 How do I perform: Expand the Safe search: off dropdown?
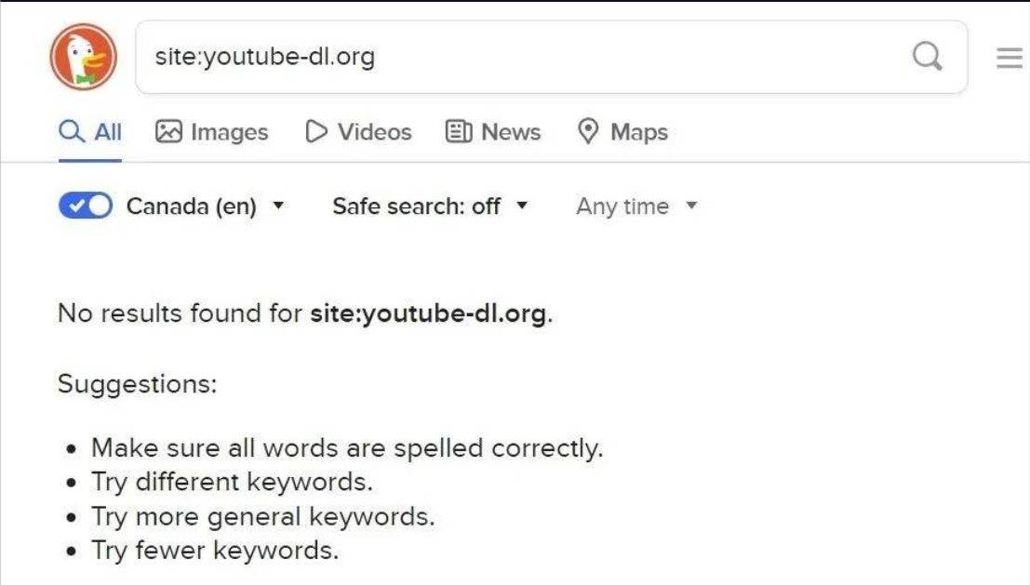point(430,206)
